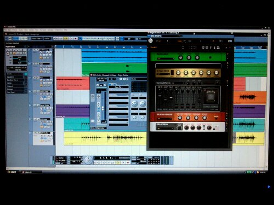This screenshot has height=205, width=274.
Task: Open the Inserts tab in the inspector
Action: tap(15, 74)
